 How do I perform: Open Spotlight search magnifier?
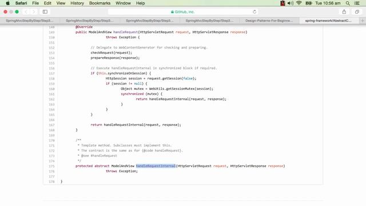[348, 3]
